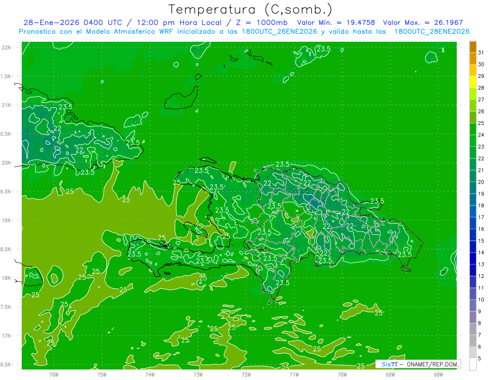
Task: Click legend color band between 19 and 20
Action: tap(473, 188)
